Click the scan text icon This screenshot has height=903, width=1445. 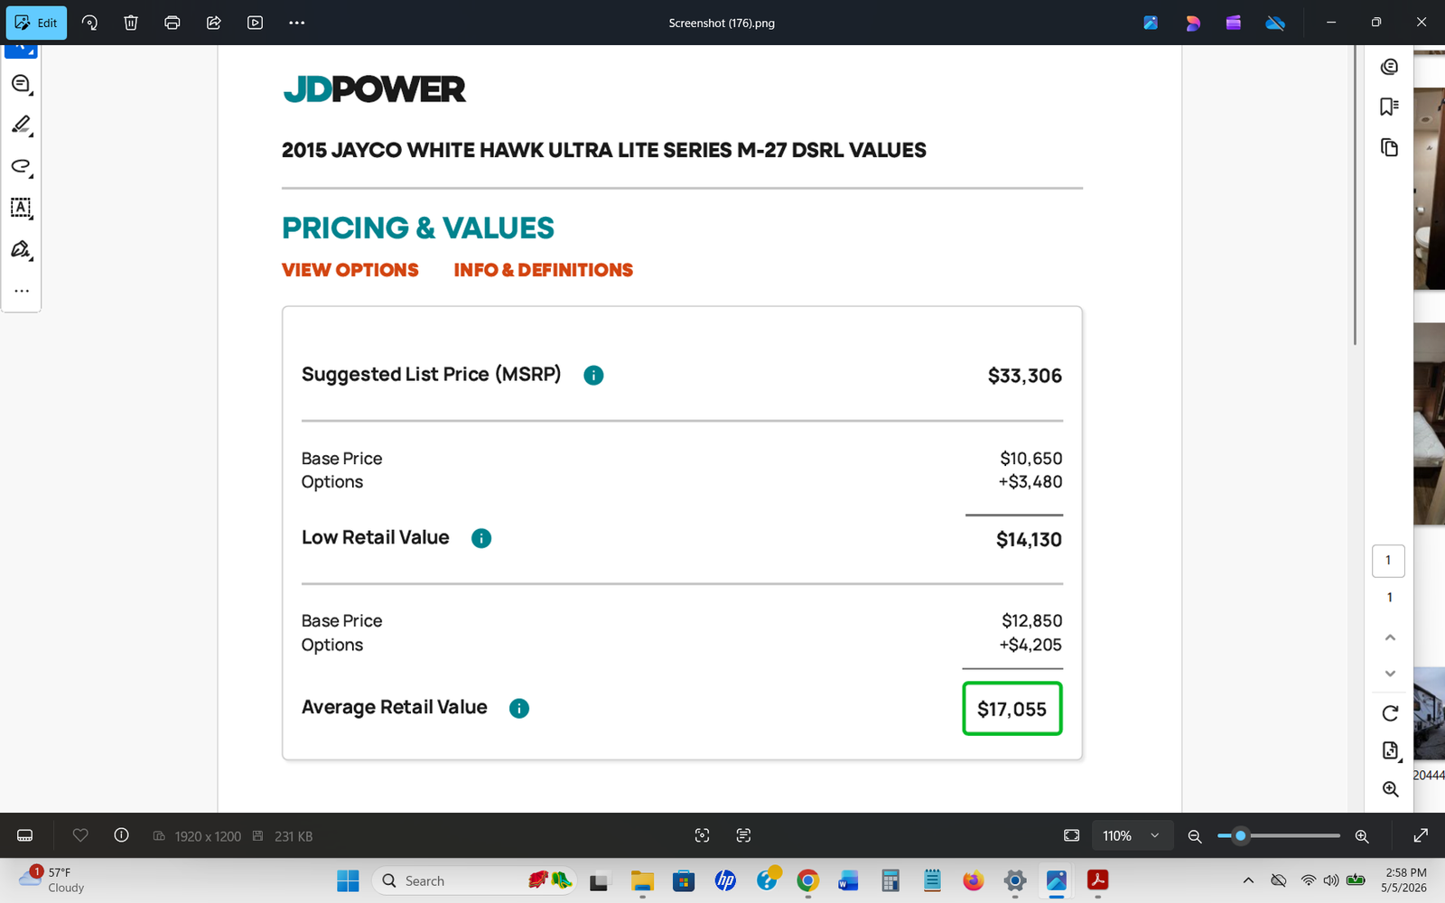coord(743,835)
